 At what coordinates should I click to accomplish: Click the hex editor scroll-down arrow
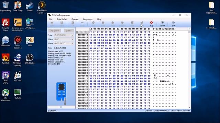(x=189, y=108)
